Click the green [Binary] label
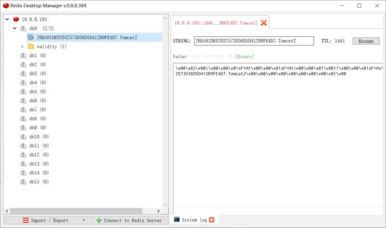386x228 pixels. [x=245, y=57]
